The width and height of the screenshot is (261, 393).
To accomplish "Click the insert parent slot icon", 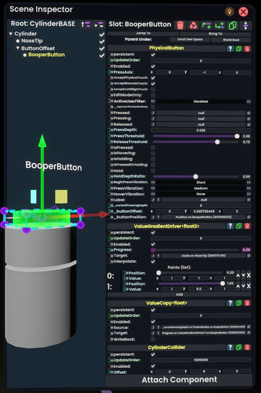I will [207, 25].
